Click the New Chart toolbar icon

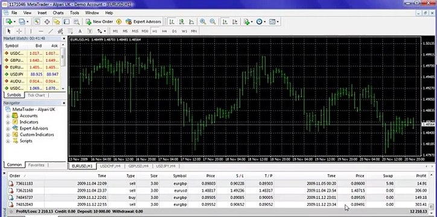tap(8, 22)
